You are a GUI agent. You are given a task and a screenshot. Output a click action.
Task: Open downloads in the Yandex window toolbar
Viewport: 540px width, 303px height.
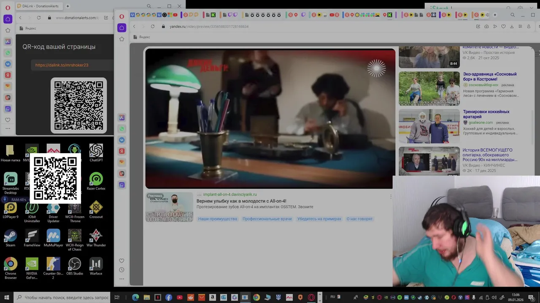click(512, 27)
